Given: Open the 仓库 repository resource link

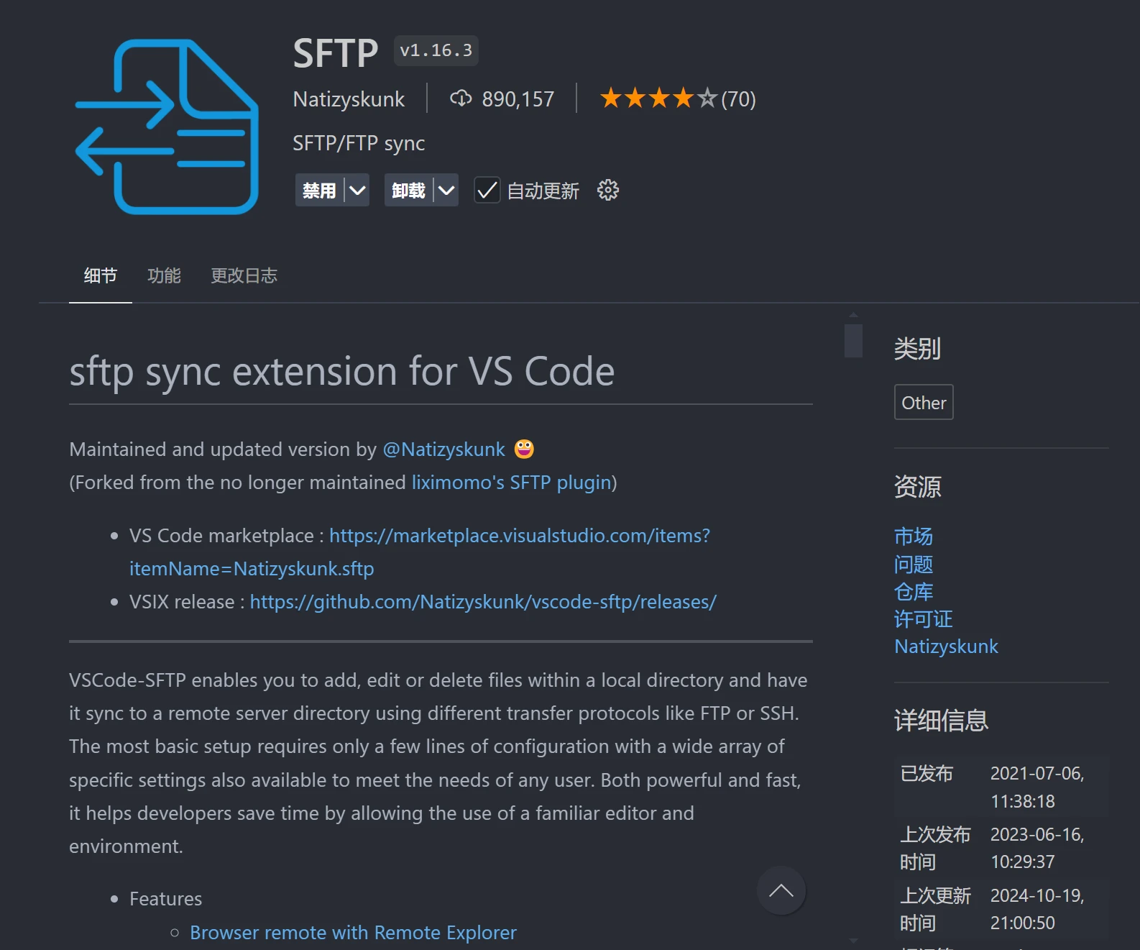Looking at the screenshot, I should [913, 592].
